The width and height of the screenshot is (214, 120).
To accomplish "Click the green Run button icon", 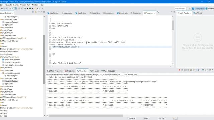I will [30, 8].
